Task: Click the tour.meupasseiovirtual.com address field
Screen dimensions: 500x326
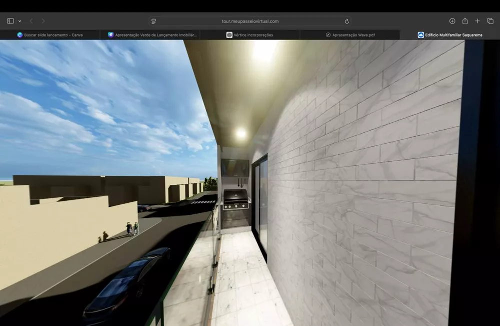Action: [x=250, y=21]
